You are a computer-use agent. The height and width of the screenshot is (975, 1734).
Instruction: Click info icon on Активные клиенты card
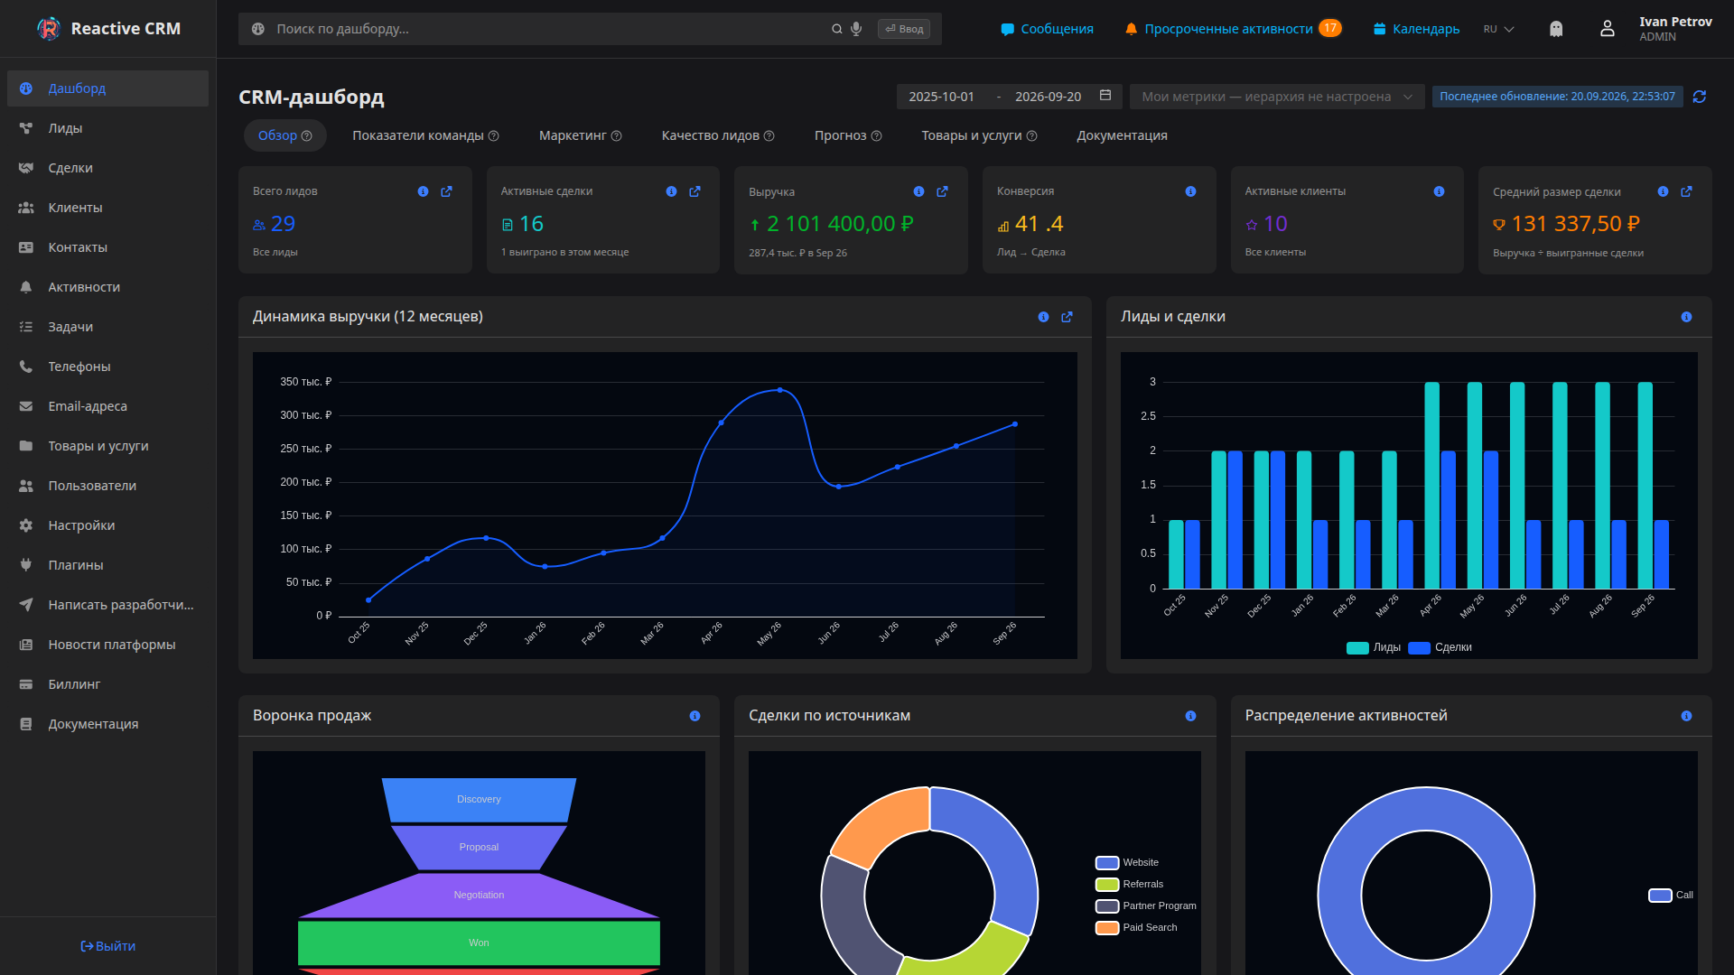1439,191
